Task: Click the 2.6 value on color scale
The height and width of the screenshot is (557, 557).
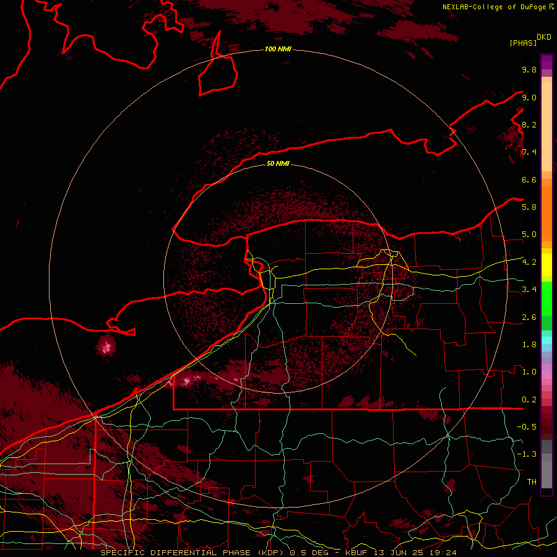Action: point(529,317)
